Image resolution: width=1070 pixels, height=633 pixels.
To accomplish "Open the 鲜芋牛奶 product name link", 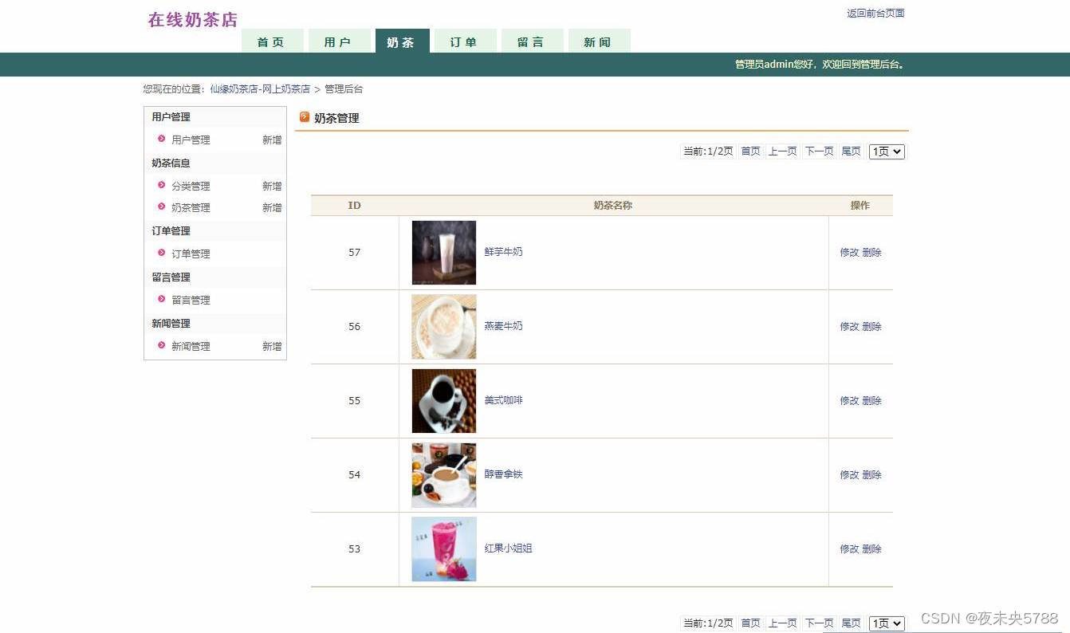I will (503, 251).
